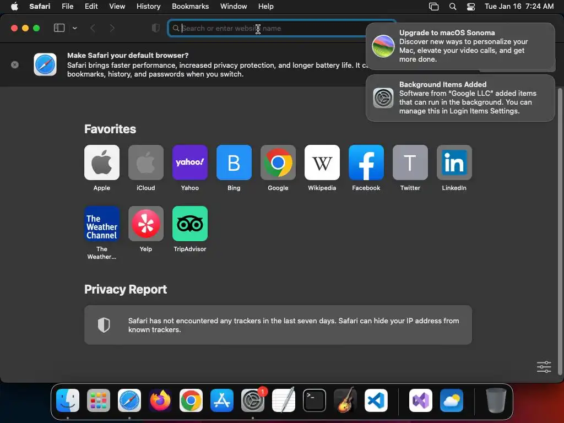The image size is (564, 423).
Task: Click the Privacy Report heading
Action: tap(126, 290)
